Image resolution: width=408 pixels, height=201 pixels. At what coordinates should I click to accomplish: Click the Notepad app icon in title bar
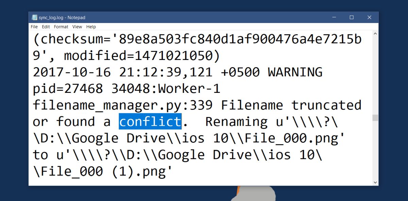coord(34,17)
